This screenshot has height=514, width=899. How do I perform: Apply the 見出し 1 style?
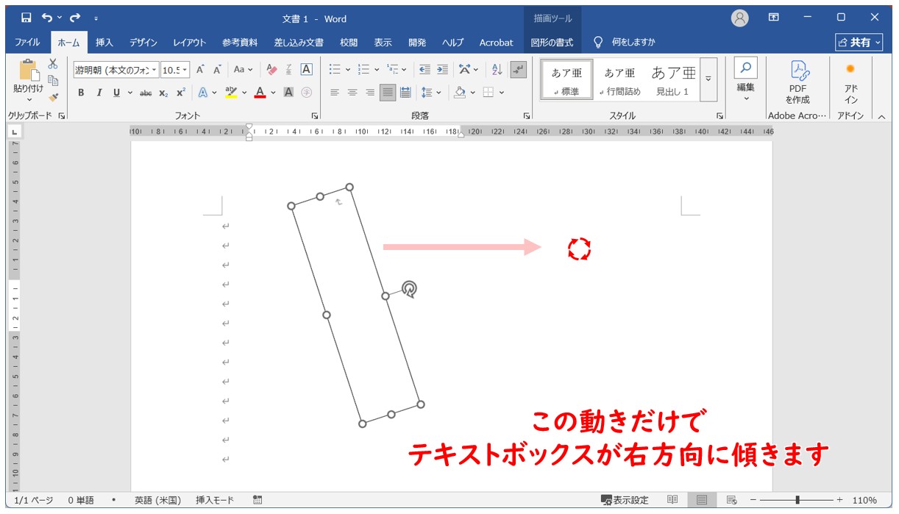672,79
